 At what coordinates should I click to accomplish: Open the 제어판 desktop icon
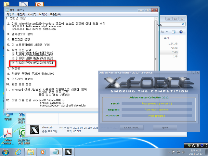click(x=8, y=117)
